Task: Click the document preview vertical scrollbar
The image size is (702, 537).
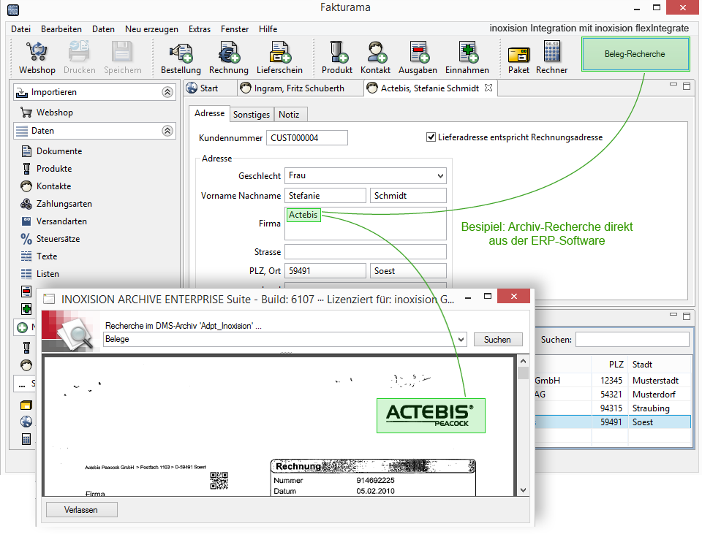Action: point(523,424)
